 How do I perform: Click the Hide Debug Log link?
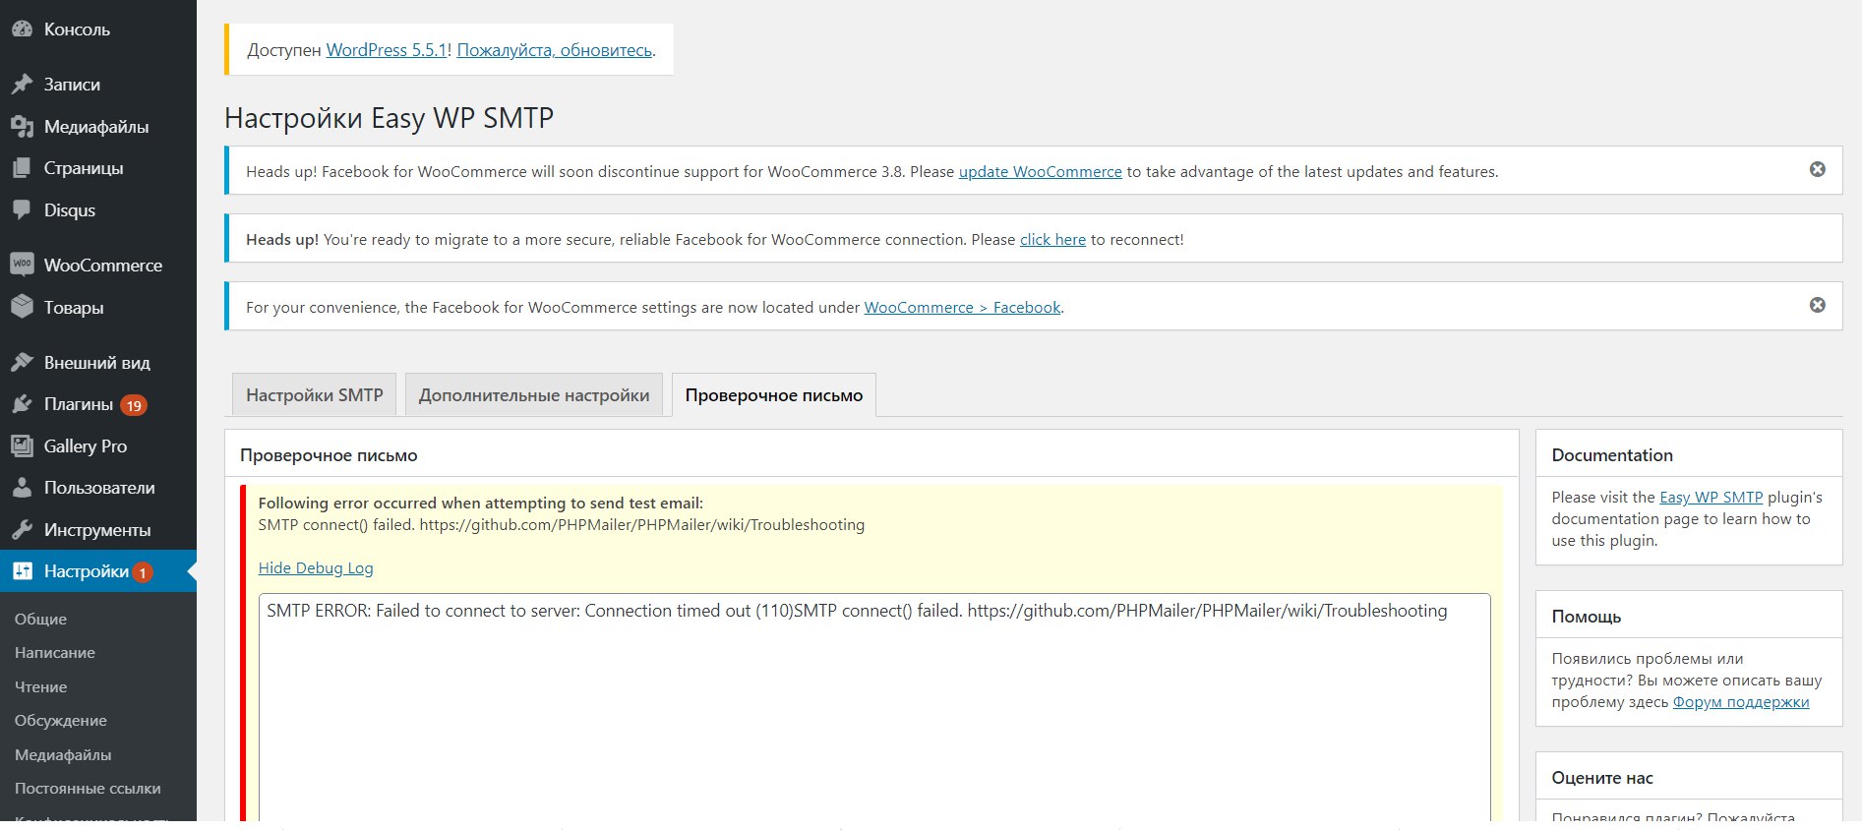(x=316, y=567)
